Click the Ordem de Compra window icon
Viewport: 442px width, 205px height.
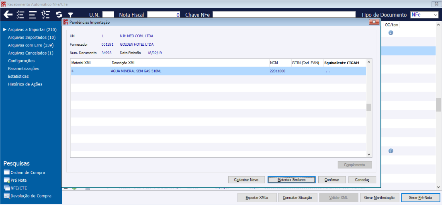(x=7, y=173)
